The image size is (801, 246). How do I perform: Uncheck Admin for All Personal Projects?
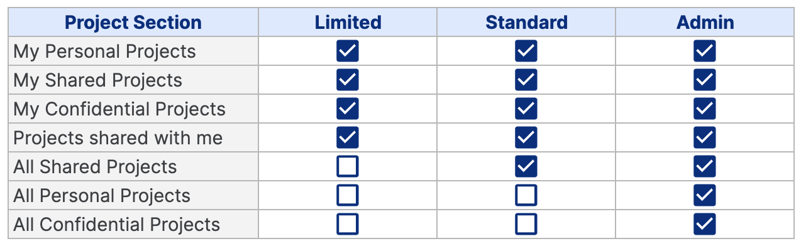pos(705,195)
